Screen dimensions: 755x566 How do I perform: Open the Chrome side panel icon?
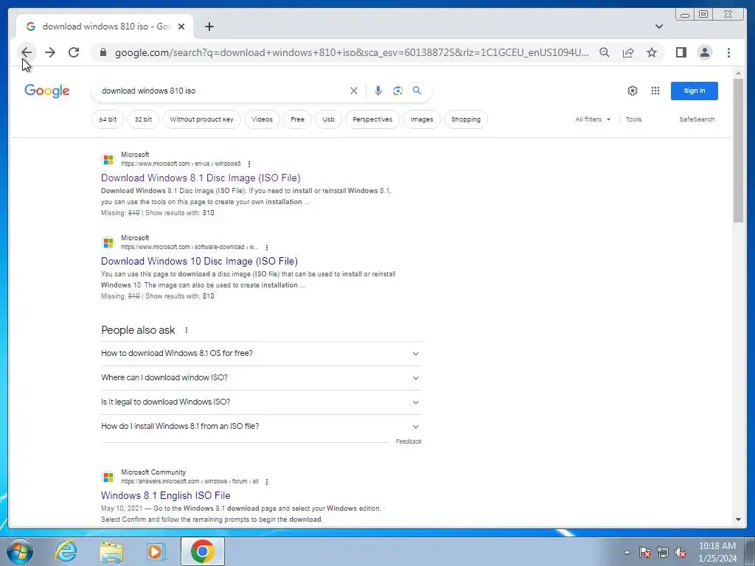pyautogui.click(x=681, y=52)
